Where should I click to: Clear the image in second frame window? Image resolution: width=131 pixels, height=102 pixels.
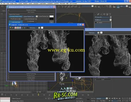[87, 33]
